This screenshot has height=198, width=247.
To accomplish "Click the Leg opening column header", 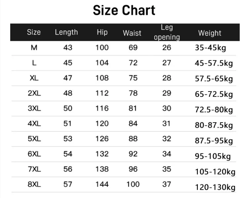I will pos(167,32).
